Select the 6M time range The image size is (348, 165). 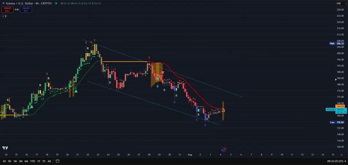(x=26, y=161)
